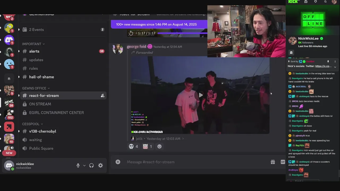This screenshot has height=191, width=340.
Task: Click the gift subs button under NickWickLee
Action: click(x=291, y=53)
